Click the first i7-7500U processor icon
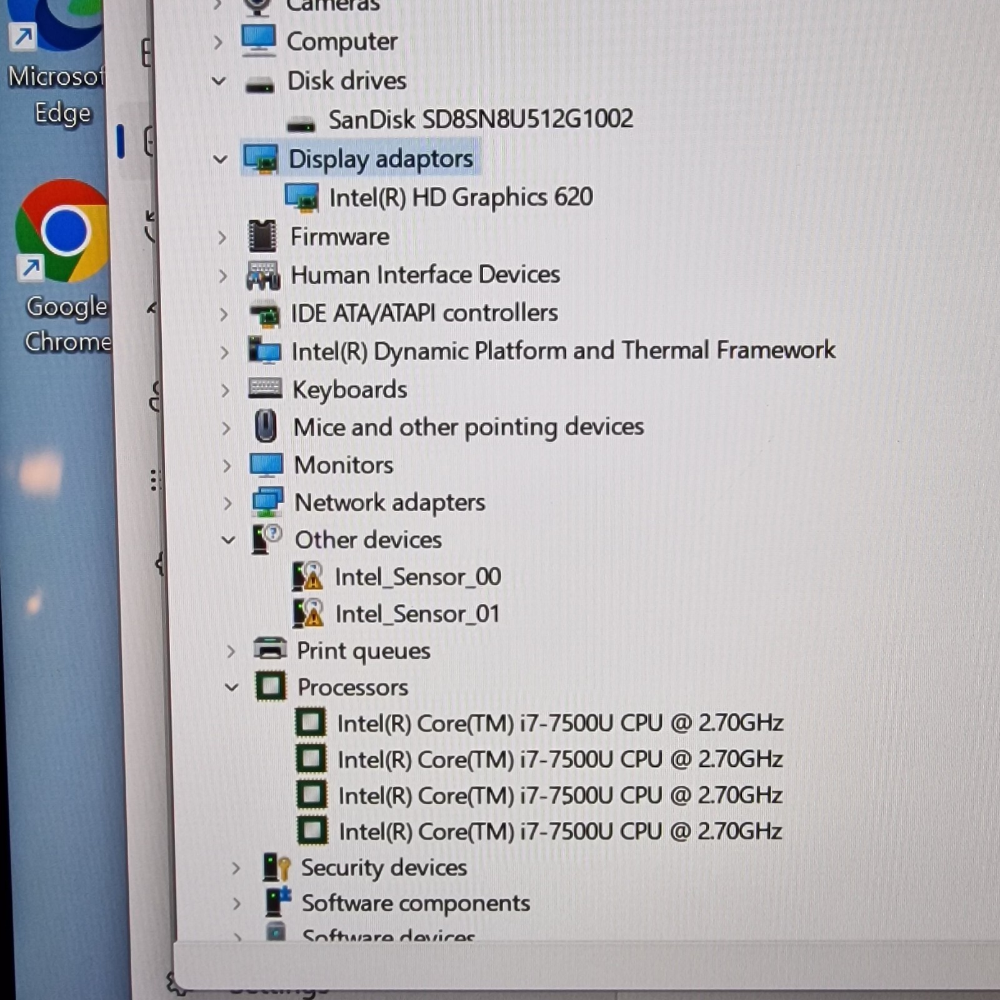Image resolution: width=1000 pixels, height=1000 pixels. (311, 722)
